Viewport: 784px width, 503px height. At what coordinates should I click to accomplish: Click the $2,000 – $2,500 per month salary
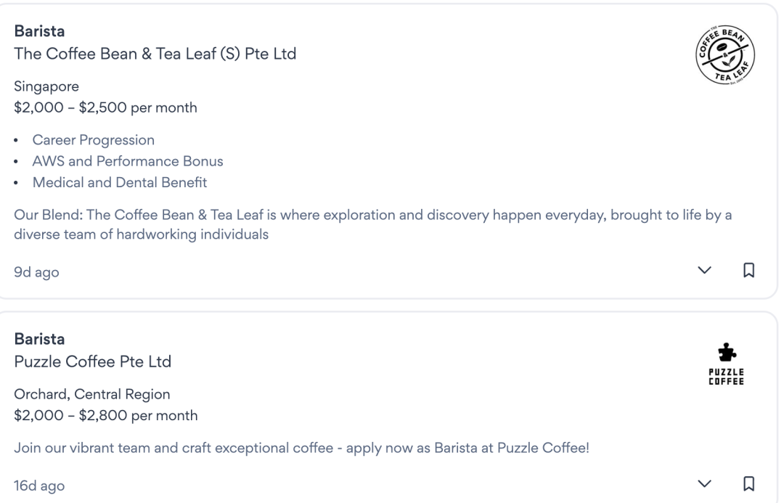[105, 108]
